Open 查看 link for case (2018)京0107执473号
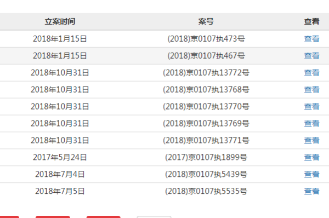This screenshot has height=218, width=329. pos(312,39)
